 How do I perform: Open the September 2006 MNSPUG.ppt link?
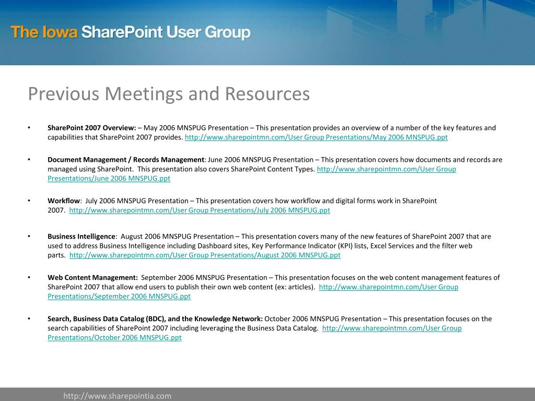pyautogui.click(x=119, y=297)
